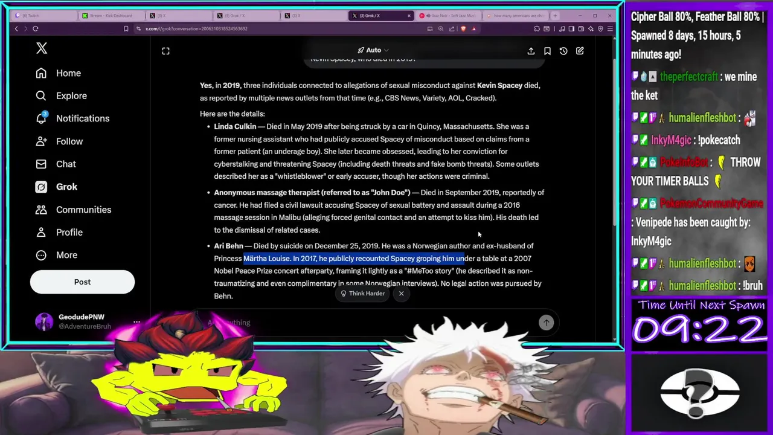The image size is (773, 435).
Task: Click the Communities label in navigation
Action: 83,210
